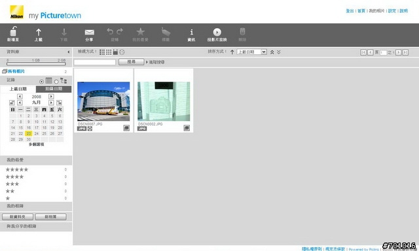Screen dimensions: 419x251
Task: Select day 23 in the calendar
Action: coord(29,133)
